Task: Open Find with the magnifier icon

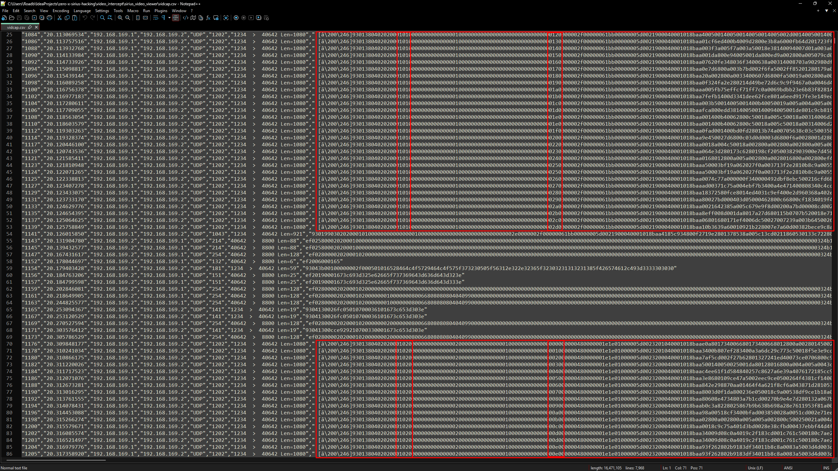Action: click(102, 18)
